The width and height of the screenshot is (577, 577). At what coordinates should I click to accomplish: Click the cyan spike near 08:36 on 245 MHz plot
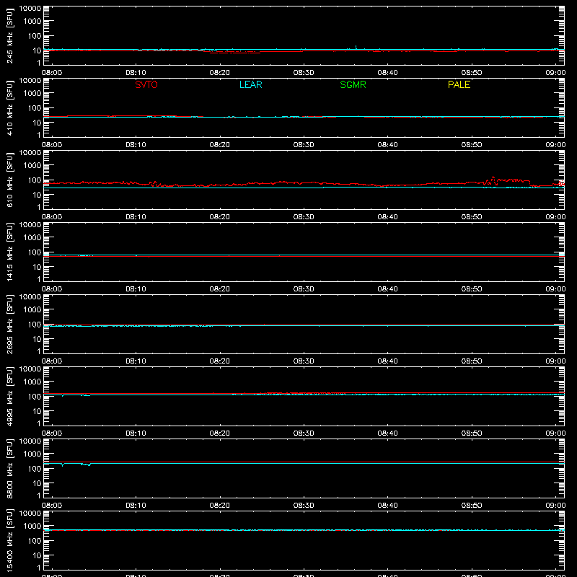[356, 47]
